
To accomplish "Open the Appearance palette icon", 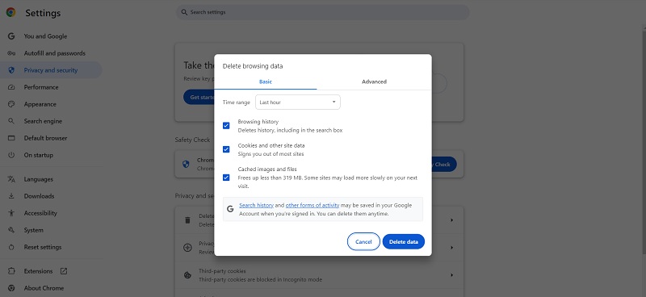I will coord(11,104).
